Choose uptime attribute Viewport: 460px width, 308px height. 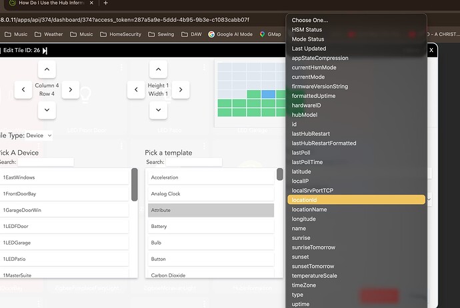[x=356, y=304]
